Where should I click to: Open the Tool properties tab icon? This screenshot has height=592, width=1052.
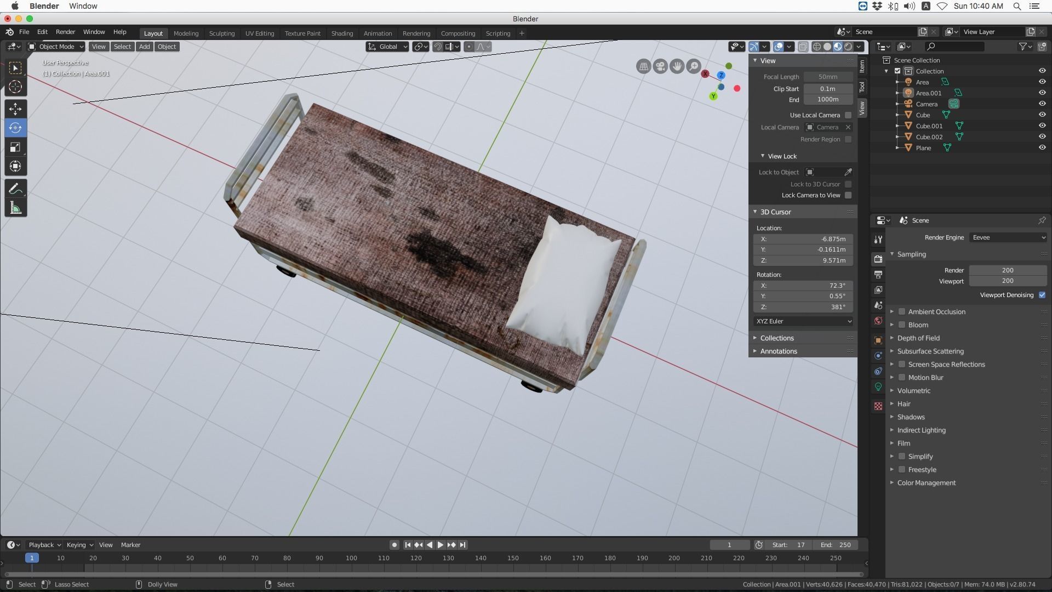point(878,239)
